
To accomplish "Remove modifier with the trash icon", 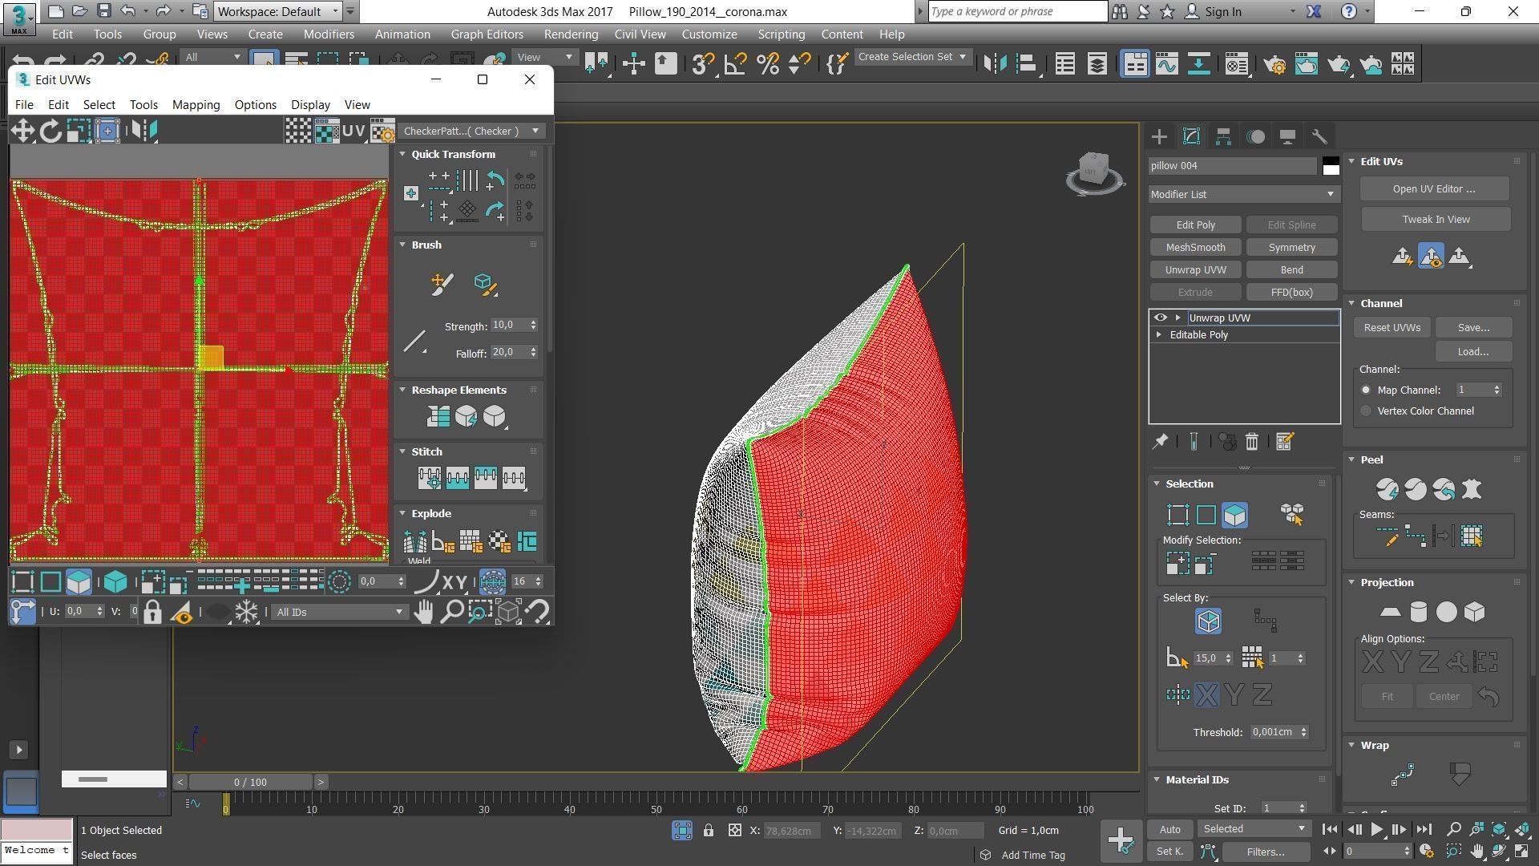I will tap(1252, 442).
